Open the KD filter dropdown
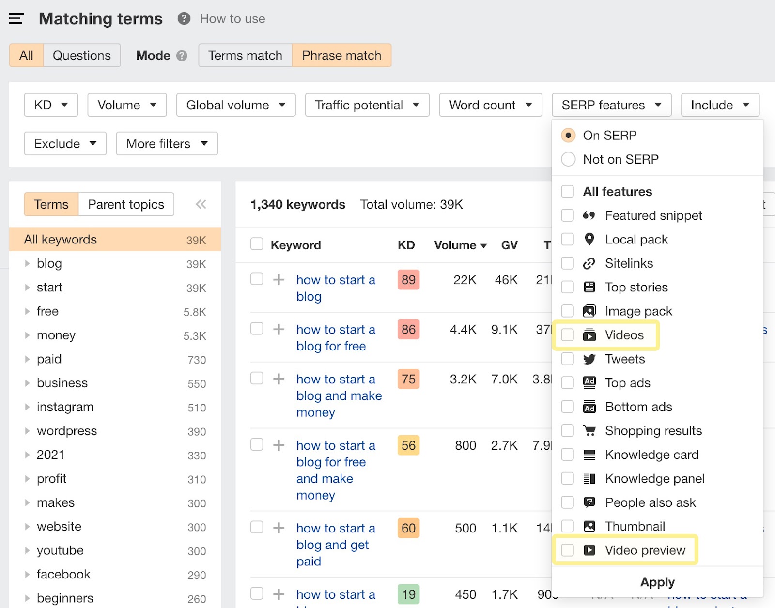This screenshot has height=608, width=775. coord(50,105)
